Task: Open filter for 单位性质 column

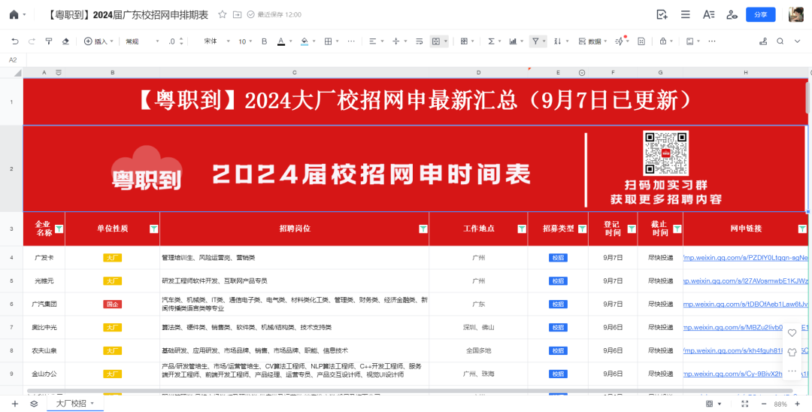Action: point(154,229)
